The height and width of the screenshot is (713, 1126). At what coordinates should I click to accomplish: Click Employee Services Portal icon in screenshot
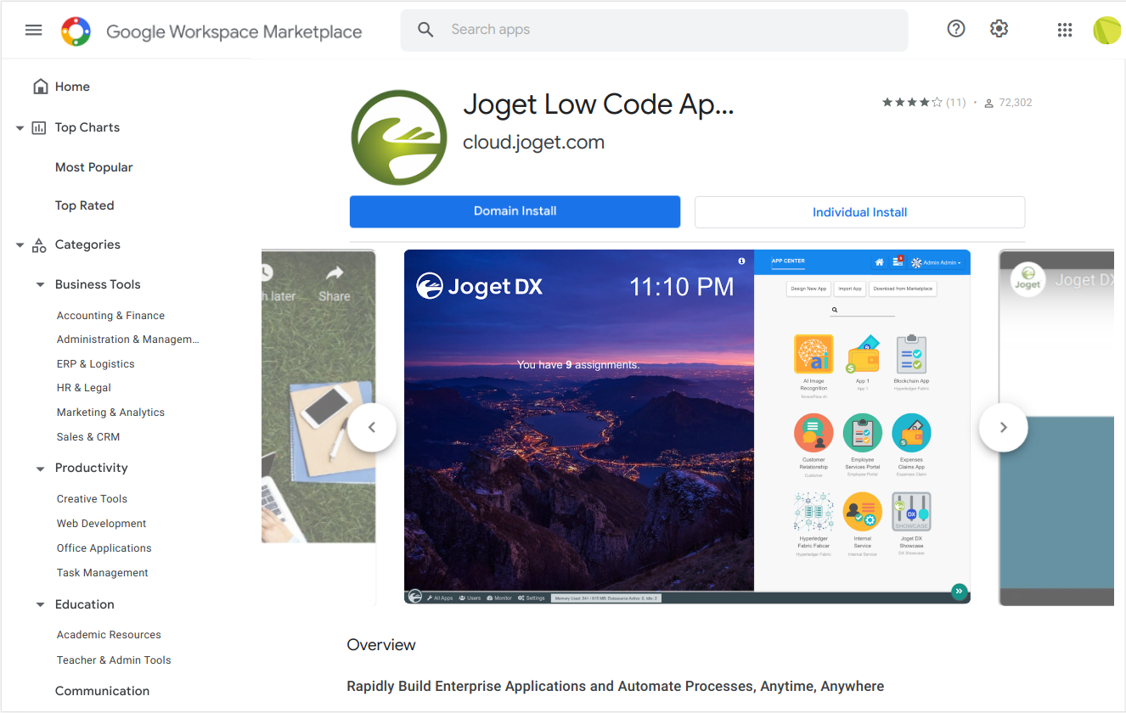pos(862,434)
